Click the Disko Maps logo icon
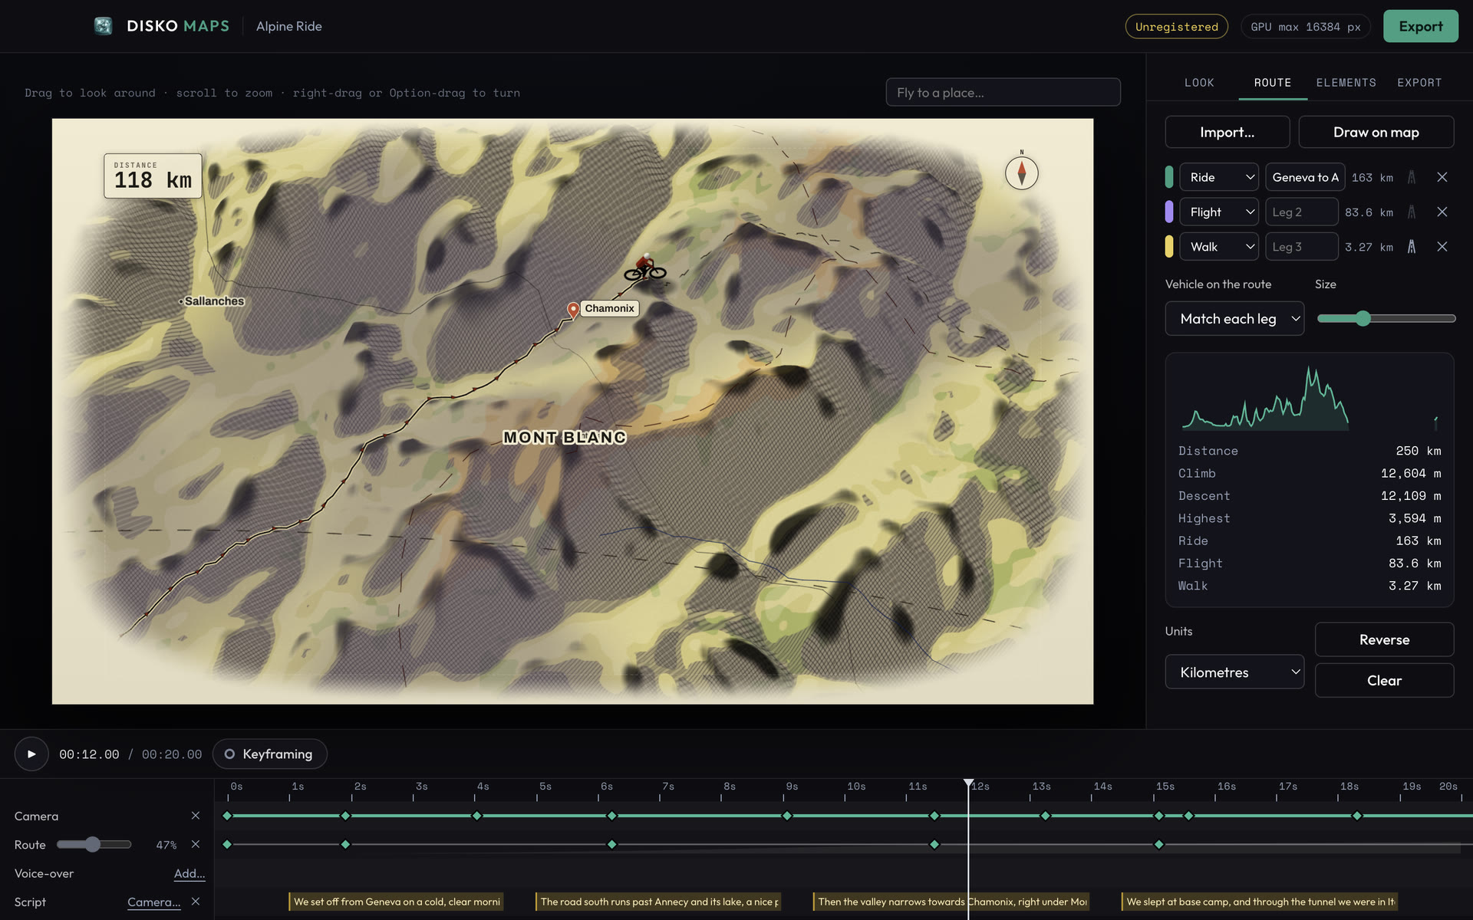Screen dimensions: 1473x920 coord(103,26)
